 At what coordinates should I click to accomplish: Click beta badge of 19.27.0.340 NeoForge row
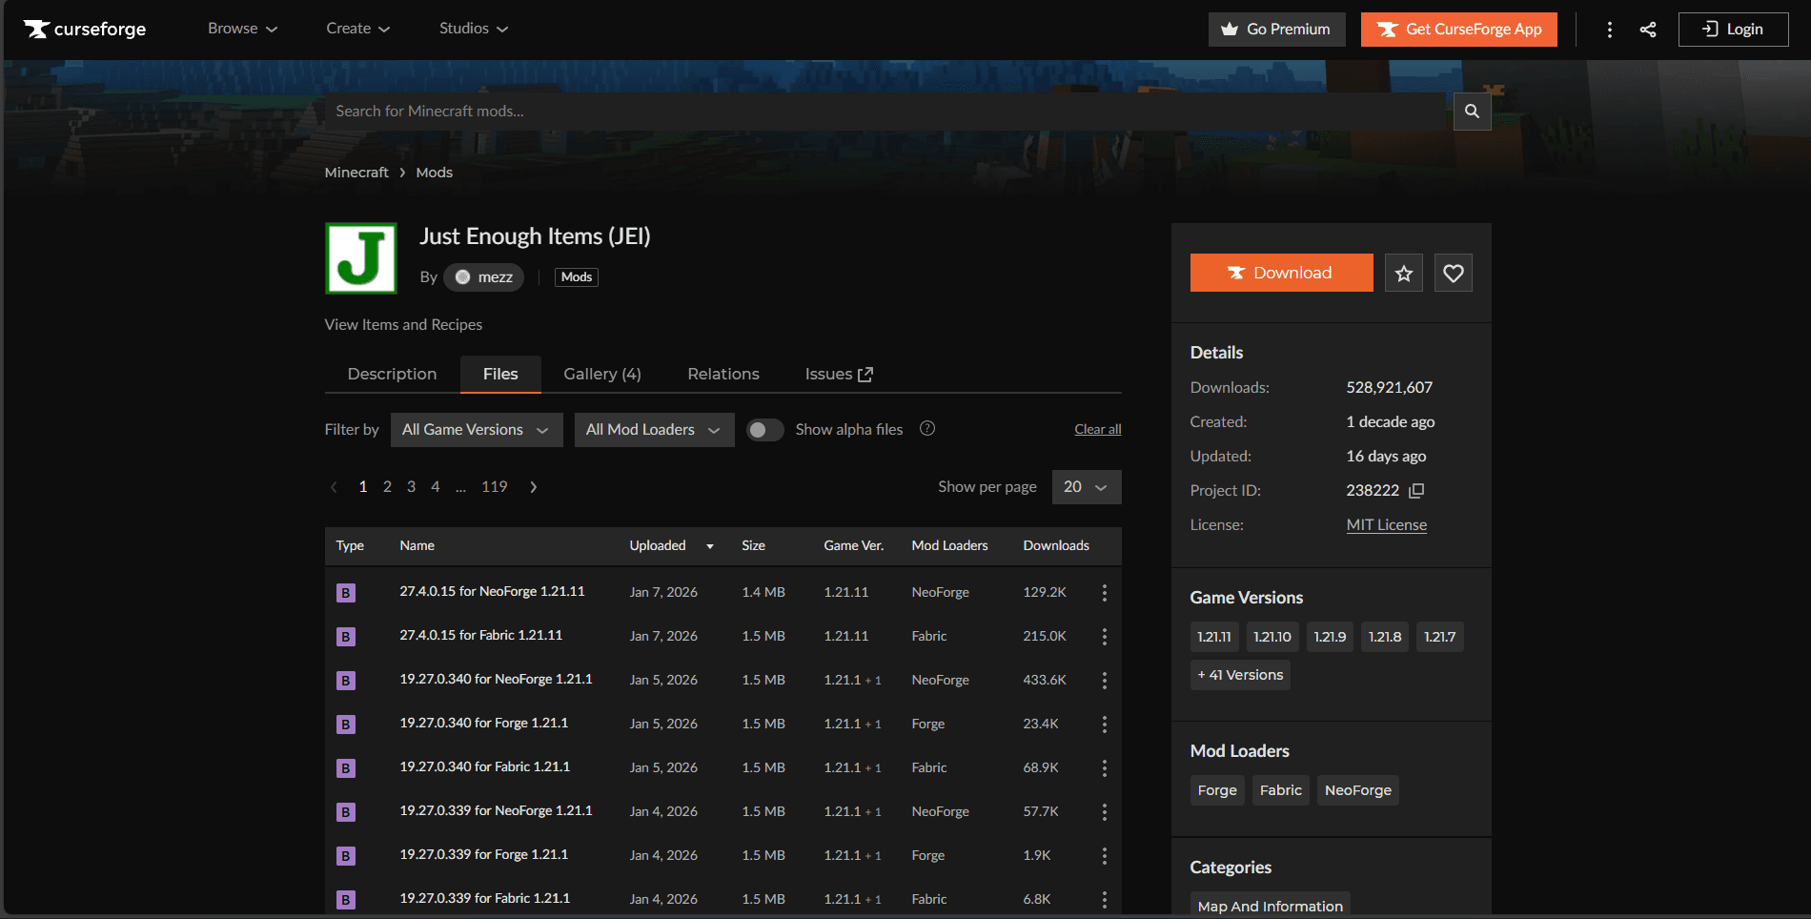click(346, 681)
